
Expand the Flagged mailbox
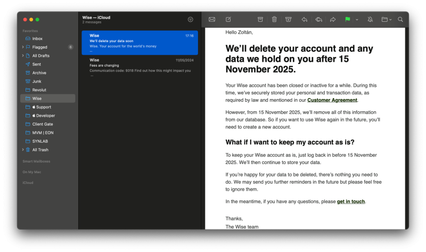click(x=22, y=47)
